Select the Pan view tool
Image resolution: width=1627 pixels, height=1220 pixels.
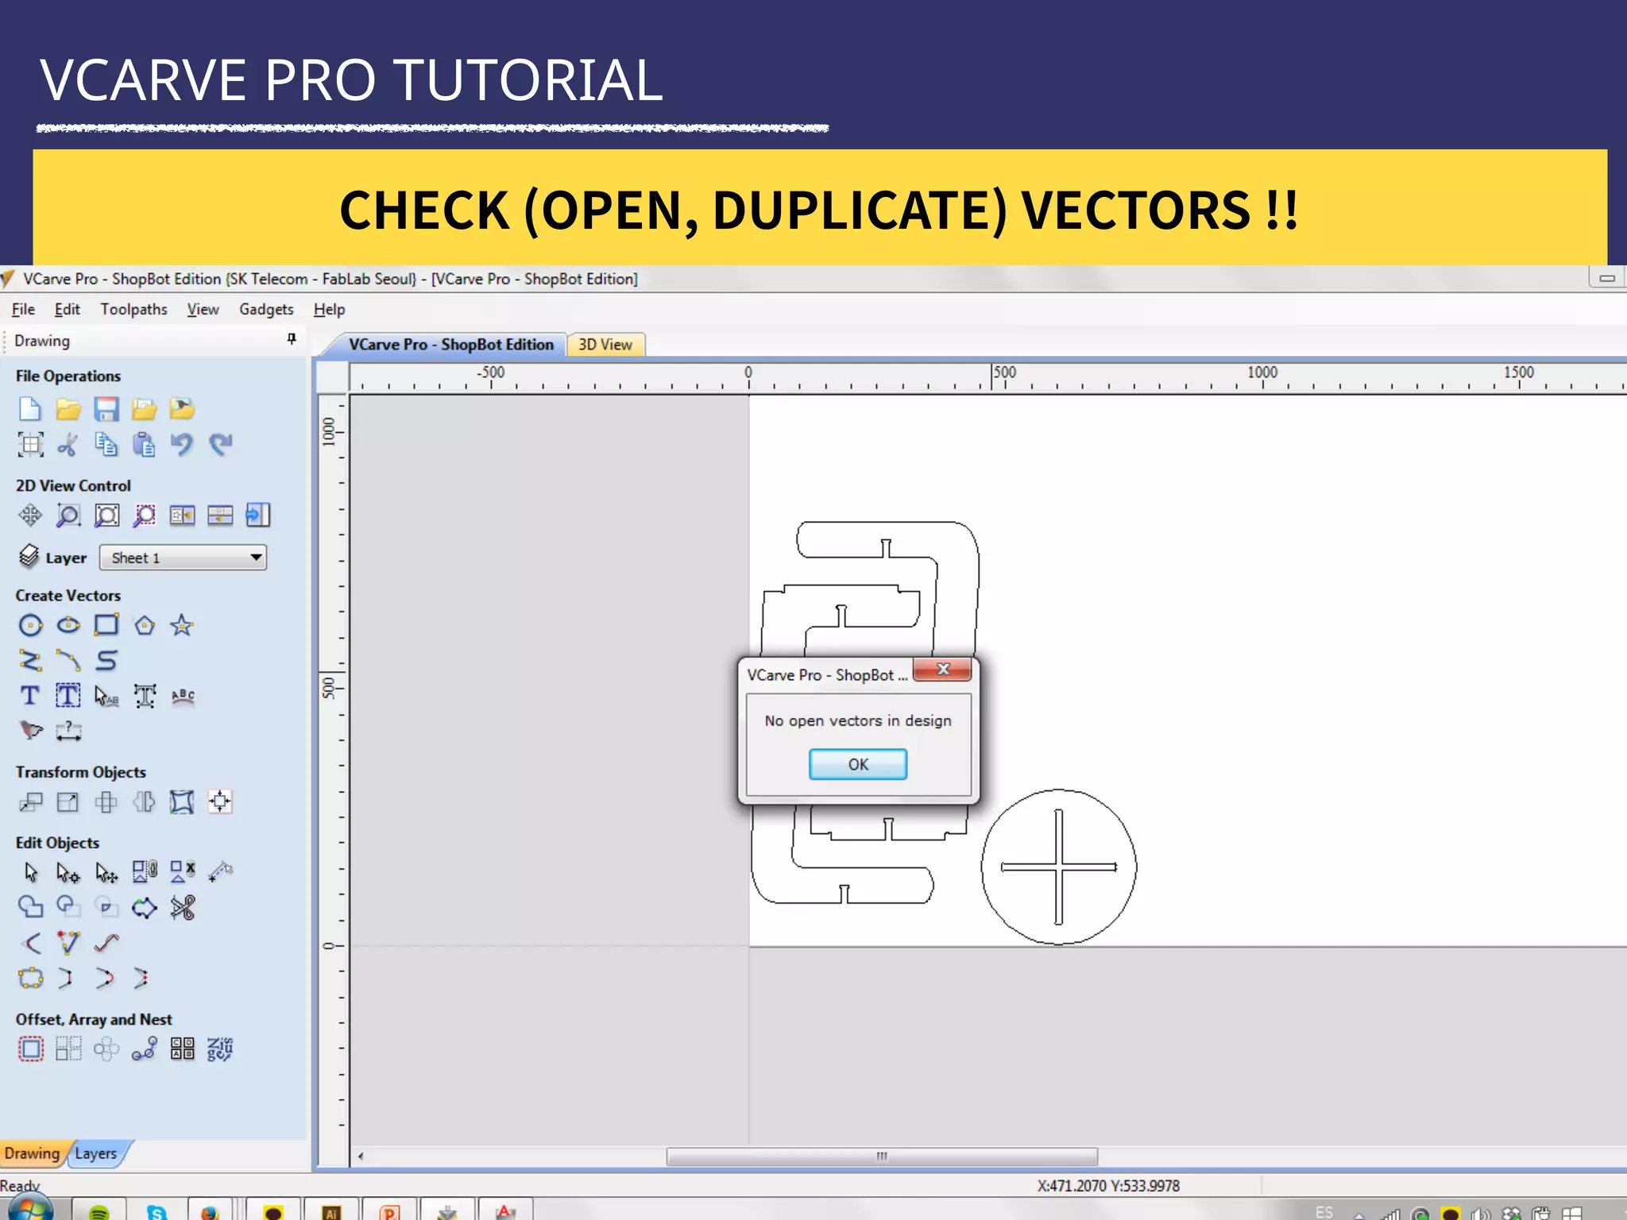(30, 515)
